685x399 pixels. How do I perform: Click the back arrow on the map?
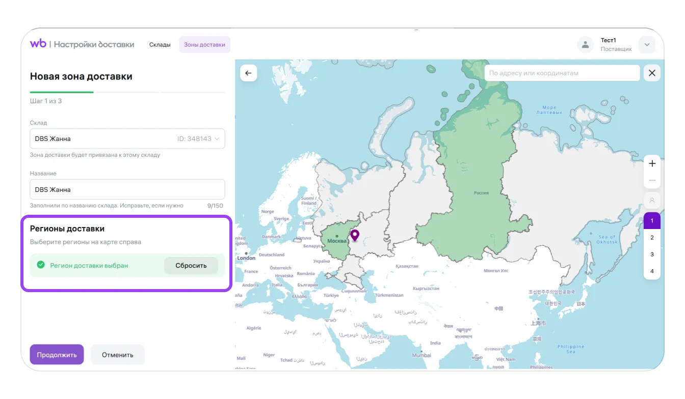tap(248, 73)
